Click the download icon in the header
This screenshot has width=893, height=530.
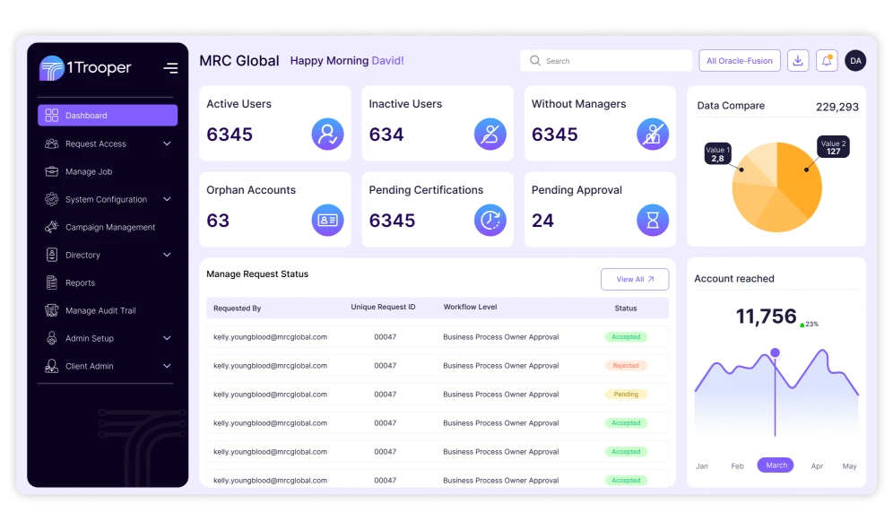[x=797, y=61]
